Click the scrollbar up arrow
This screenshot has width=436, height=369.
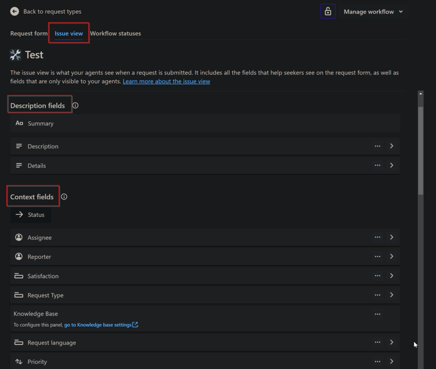(421, 94)
